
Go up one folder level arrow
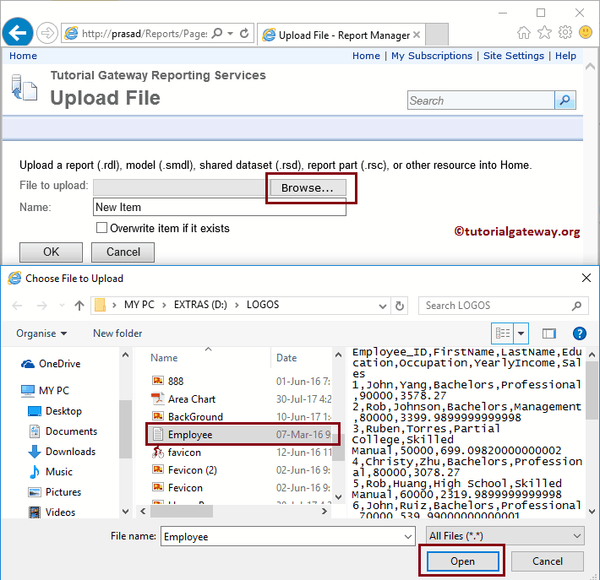click(79, 306)
